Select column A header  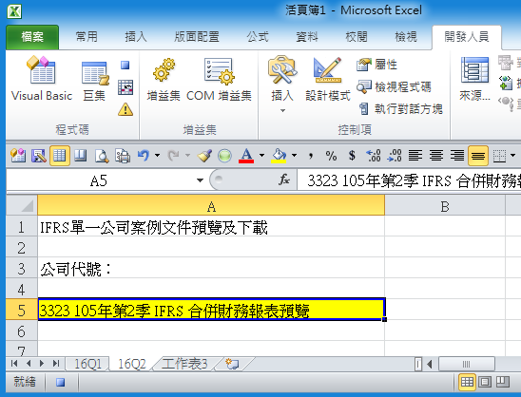[x=211, y=206]
